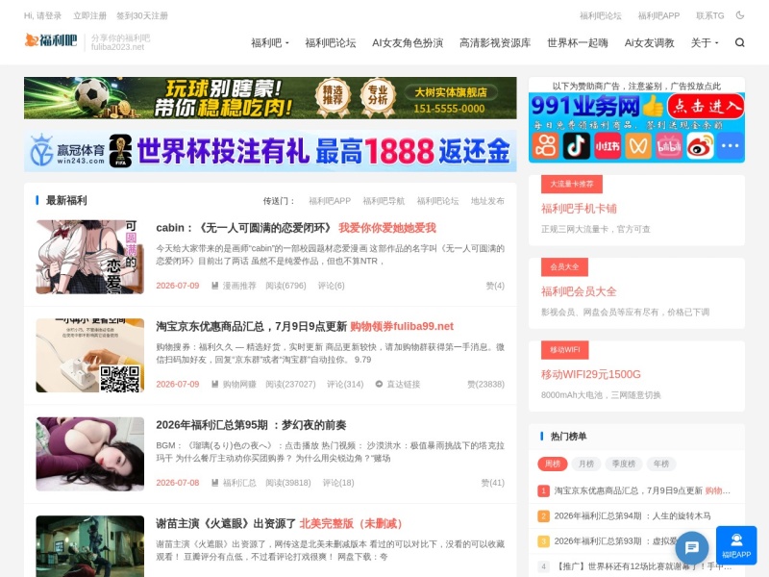Open ranked item 1 淘宝京东优惠商品汇总

tap(642, 490)
